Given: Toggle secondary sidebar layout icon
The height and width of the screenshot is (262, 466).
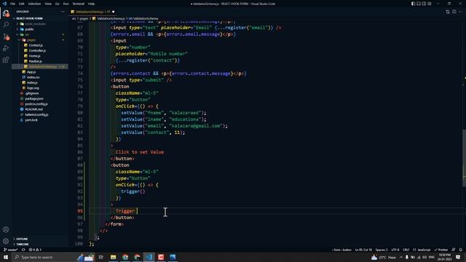Looking at the screenshot, I should pos(424,4).
